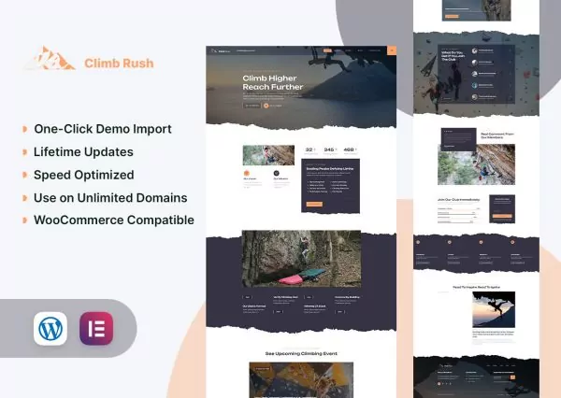Image resolution: width=561 pixels, height=398 pixels.
Task: Click the WordPress logo icon
Action: (x=50, y=329)
